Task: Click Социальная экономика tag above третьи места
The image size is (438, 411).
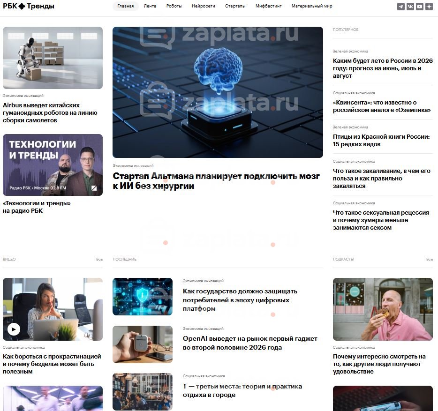Action: 204,376
